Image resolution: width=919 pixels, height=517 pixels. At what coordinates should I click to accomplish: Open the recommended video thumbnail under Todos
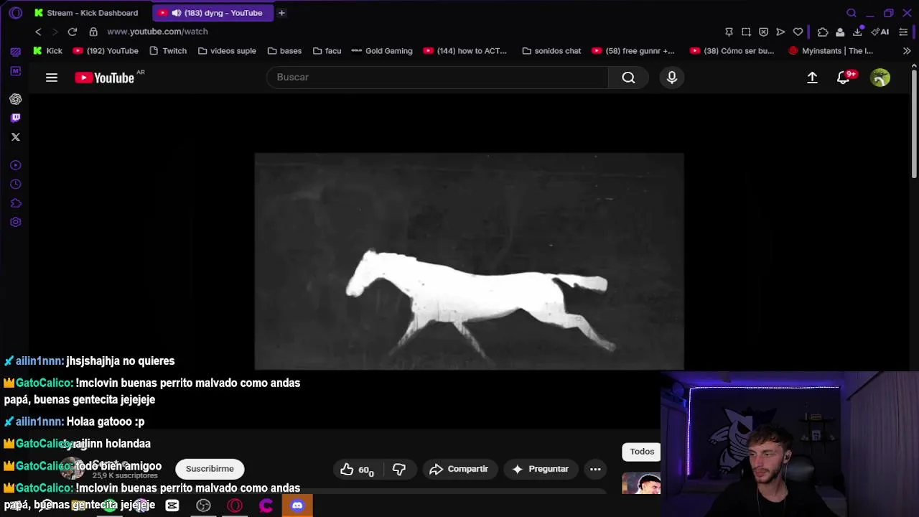click(641, 484)
